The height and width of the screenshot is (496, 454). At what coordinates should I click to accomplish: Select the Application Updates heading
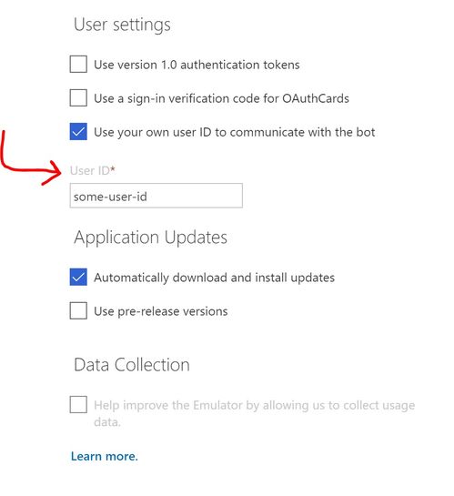point(150,238)
